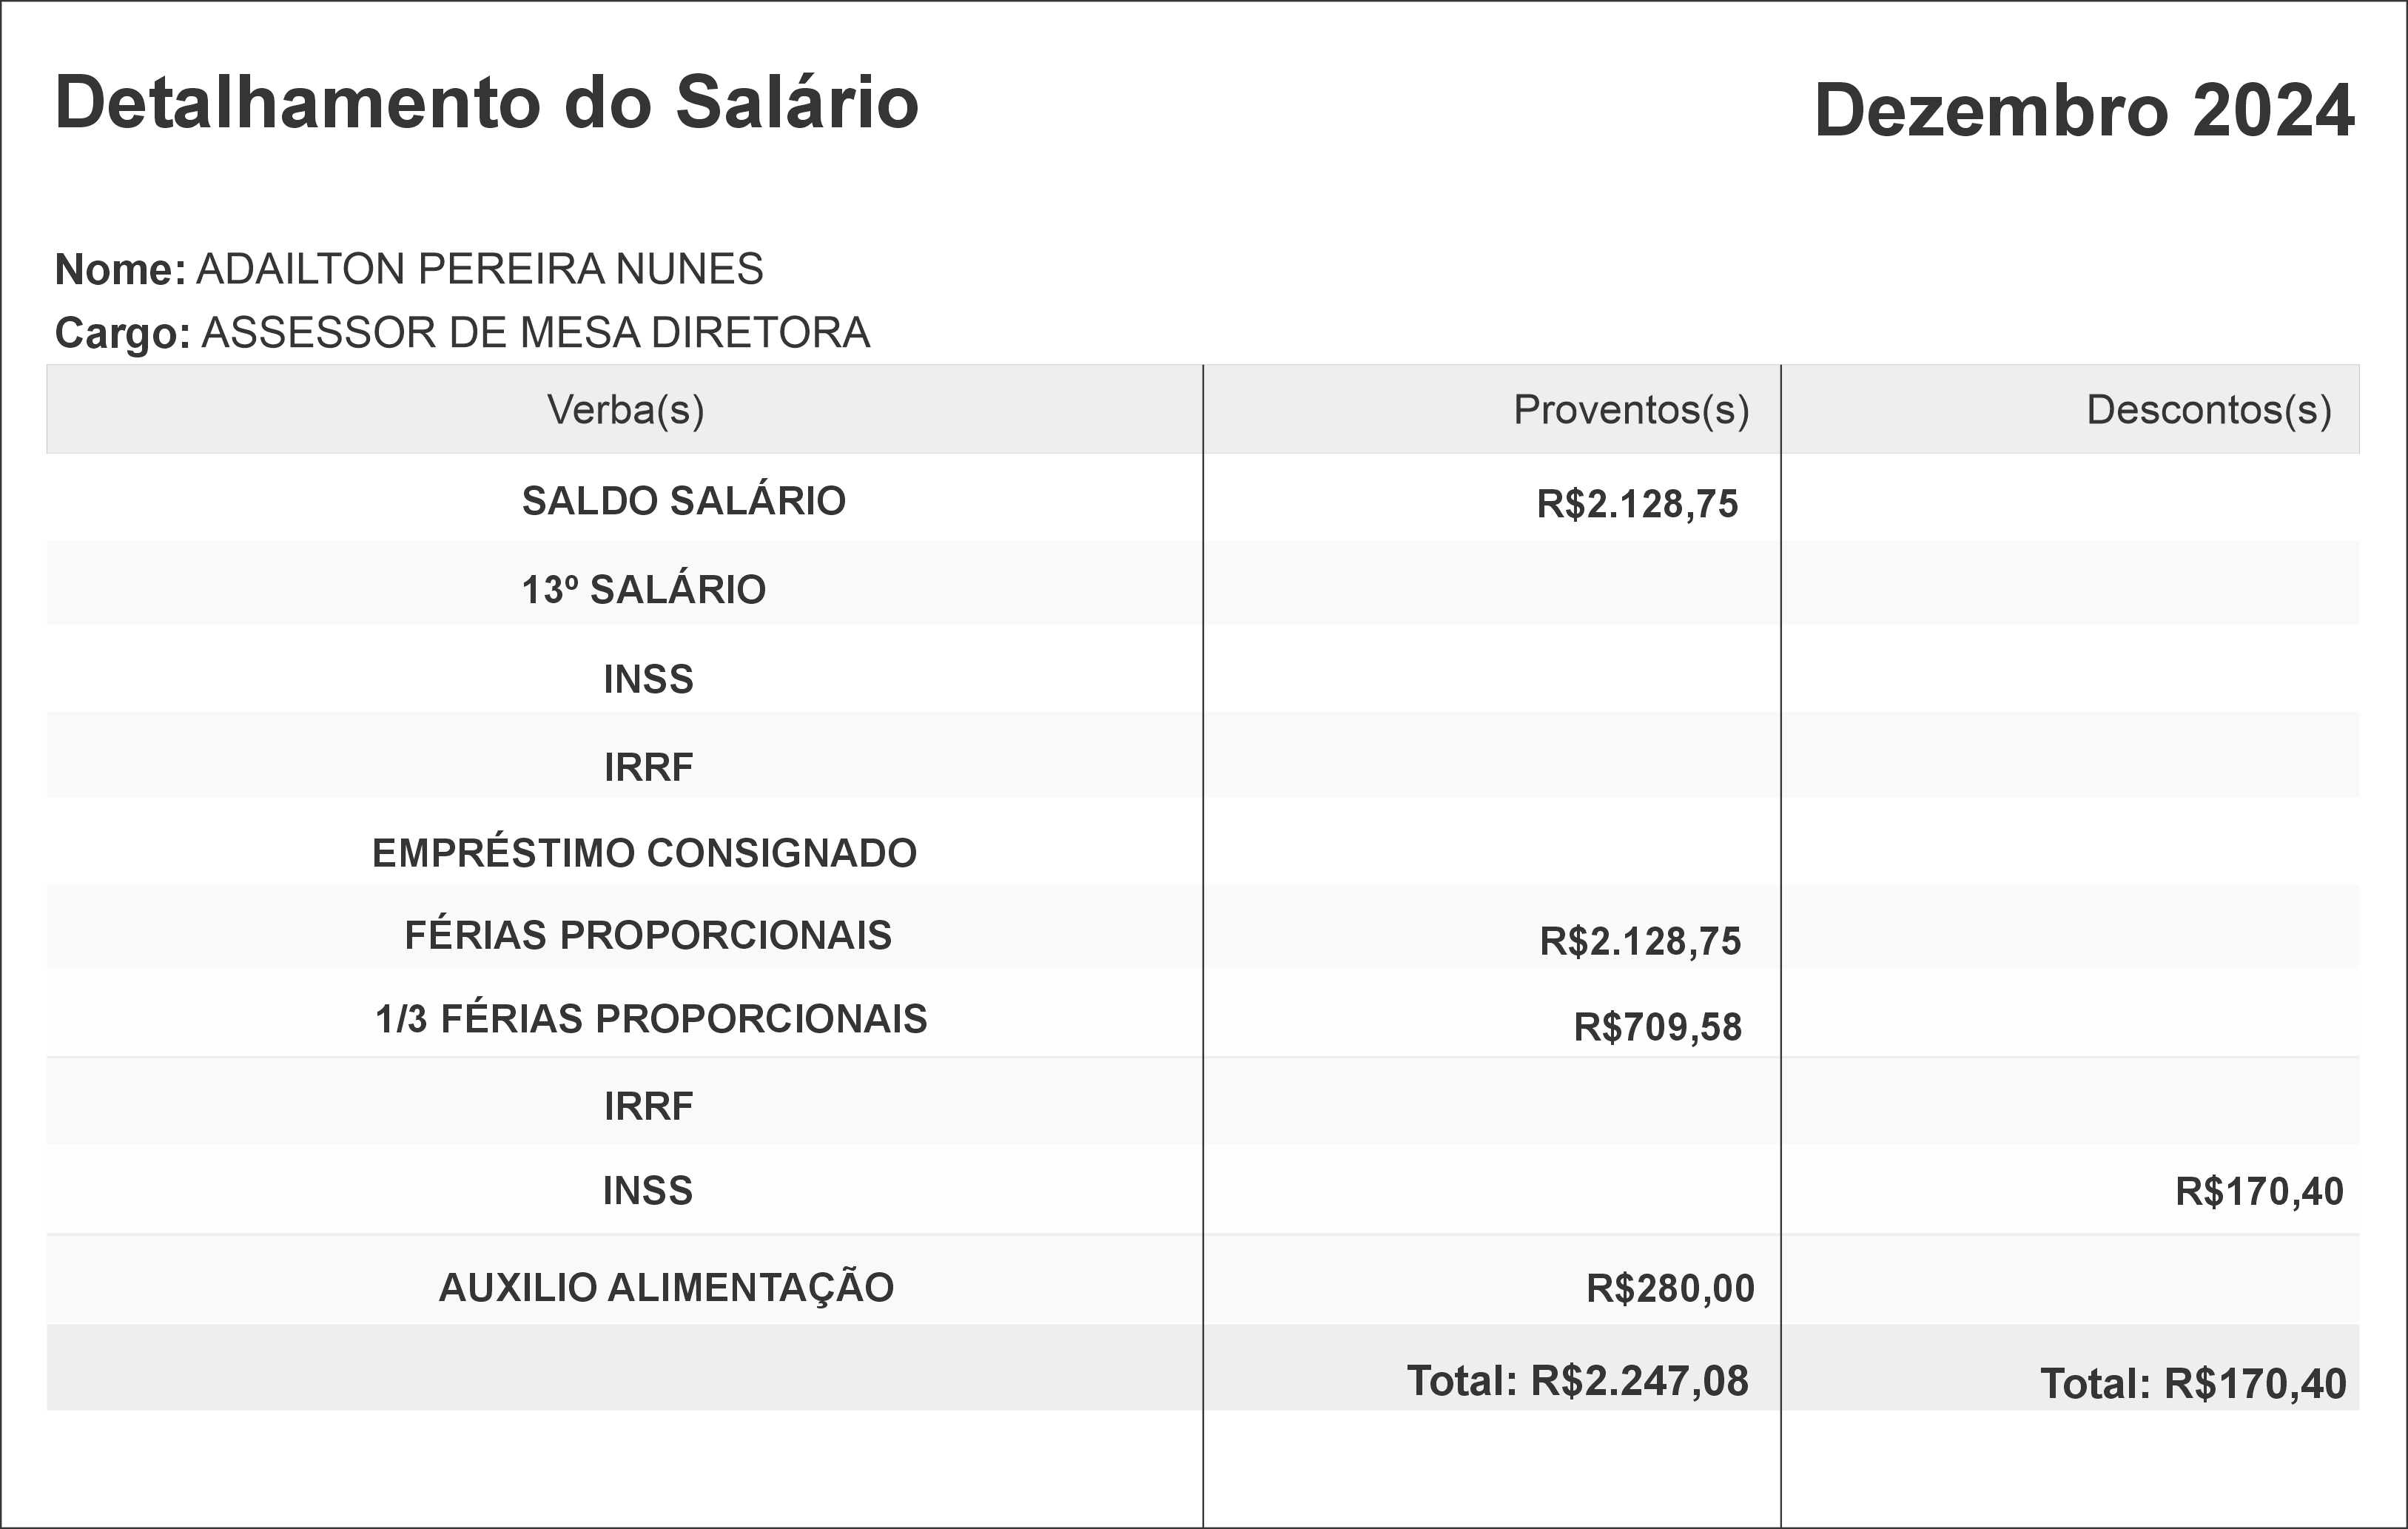
Task: Click the 'Detalhamento do Salário' title
Action: click(x=486, y=103)
